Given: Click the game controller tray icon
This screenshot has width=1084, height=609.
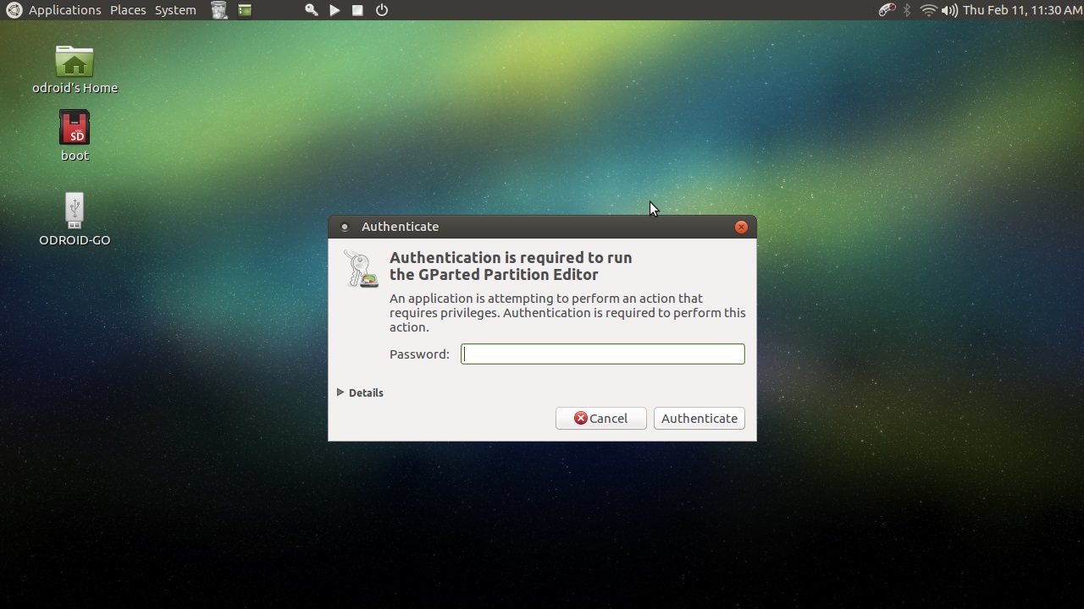Looking at the screenshot, I should point(886,10).
